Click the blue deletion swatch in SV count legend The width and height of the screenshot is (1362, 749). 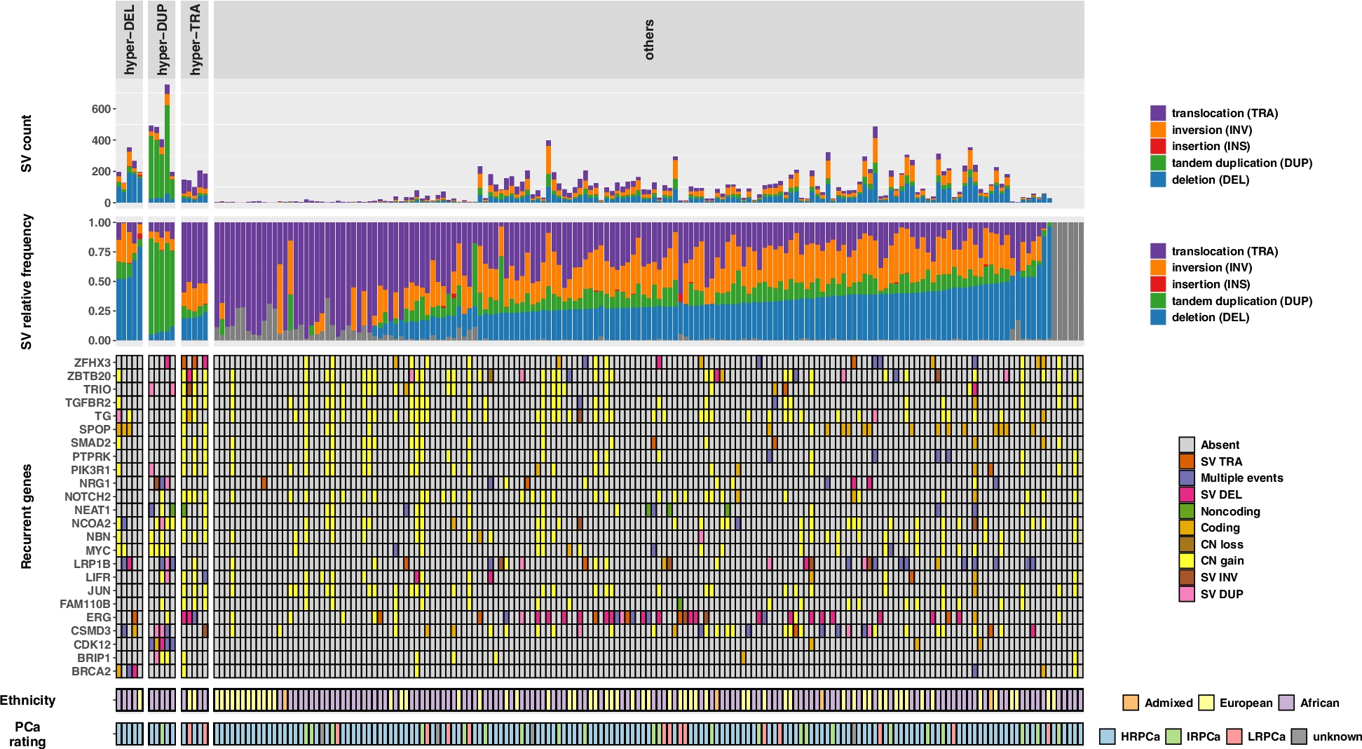tap(1158, 180)
